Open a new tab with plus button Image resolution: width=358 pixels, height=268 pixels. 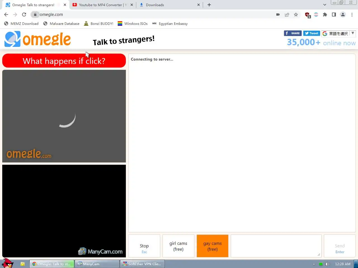pos(209,5)
